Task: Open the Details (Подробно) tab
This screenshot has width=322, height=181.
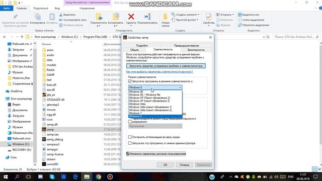Action: 142,45
